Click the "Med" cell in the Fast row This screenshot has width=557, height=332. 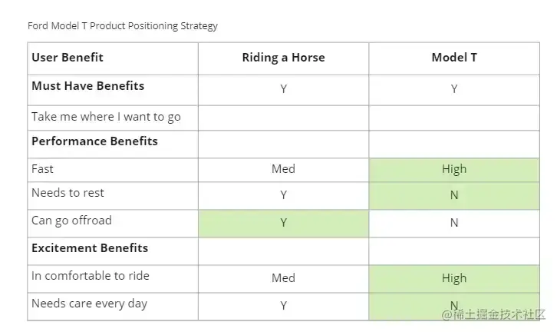coord(283,169)
